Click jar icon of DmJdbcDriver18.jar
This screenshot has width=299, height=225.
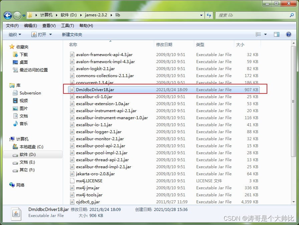(72, 89)
